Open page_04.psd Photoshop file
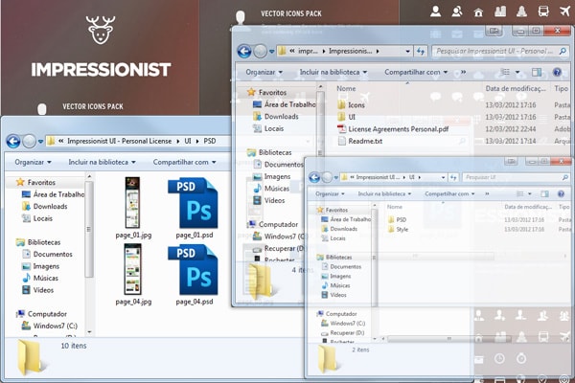 point(195,275)
